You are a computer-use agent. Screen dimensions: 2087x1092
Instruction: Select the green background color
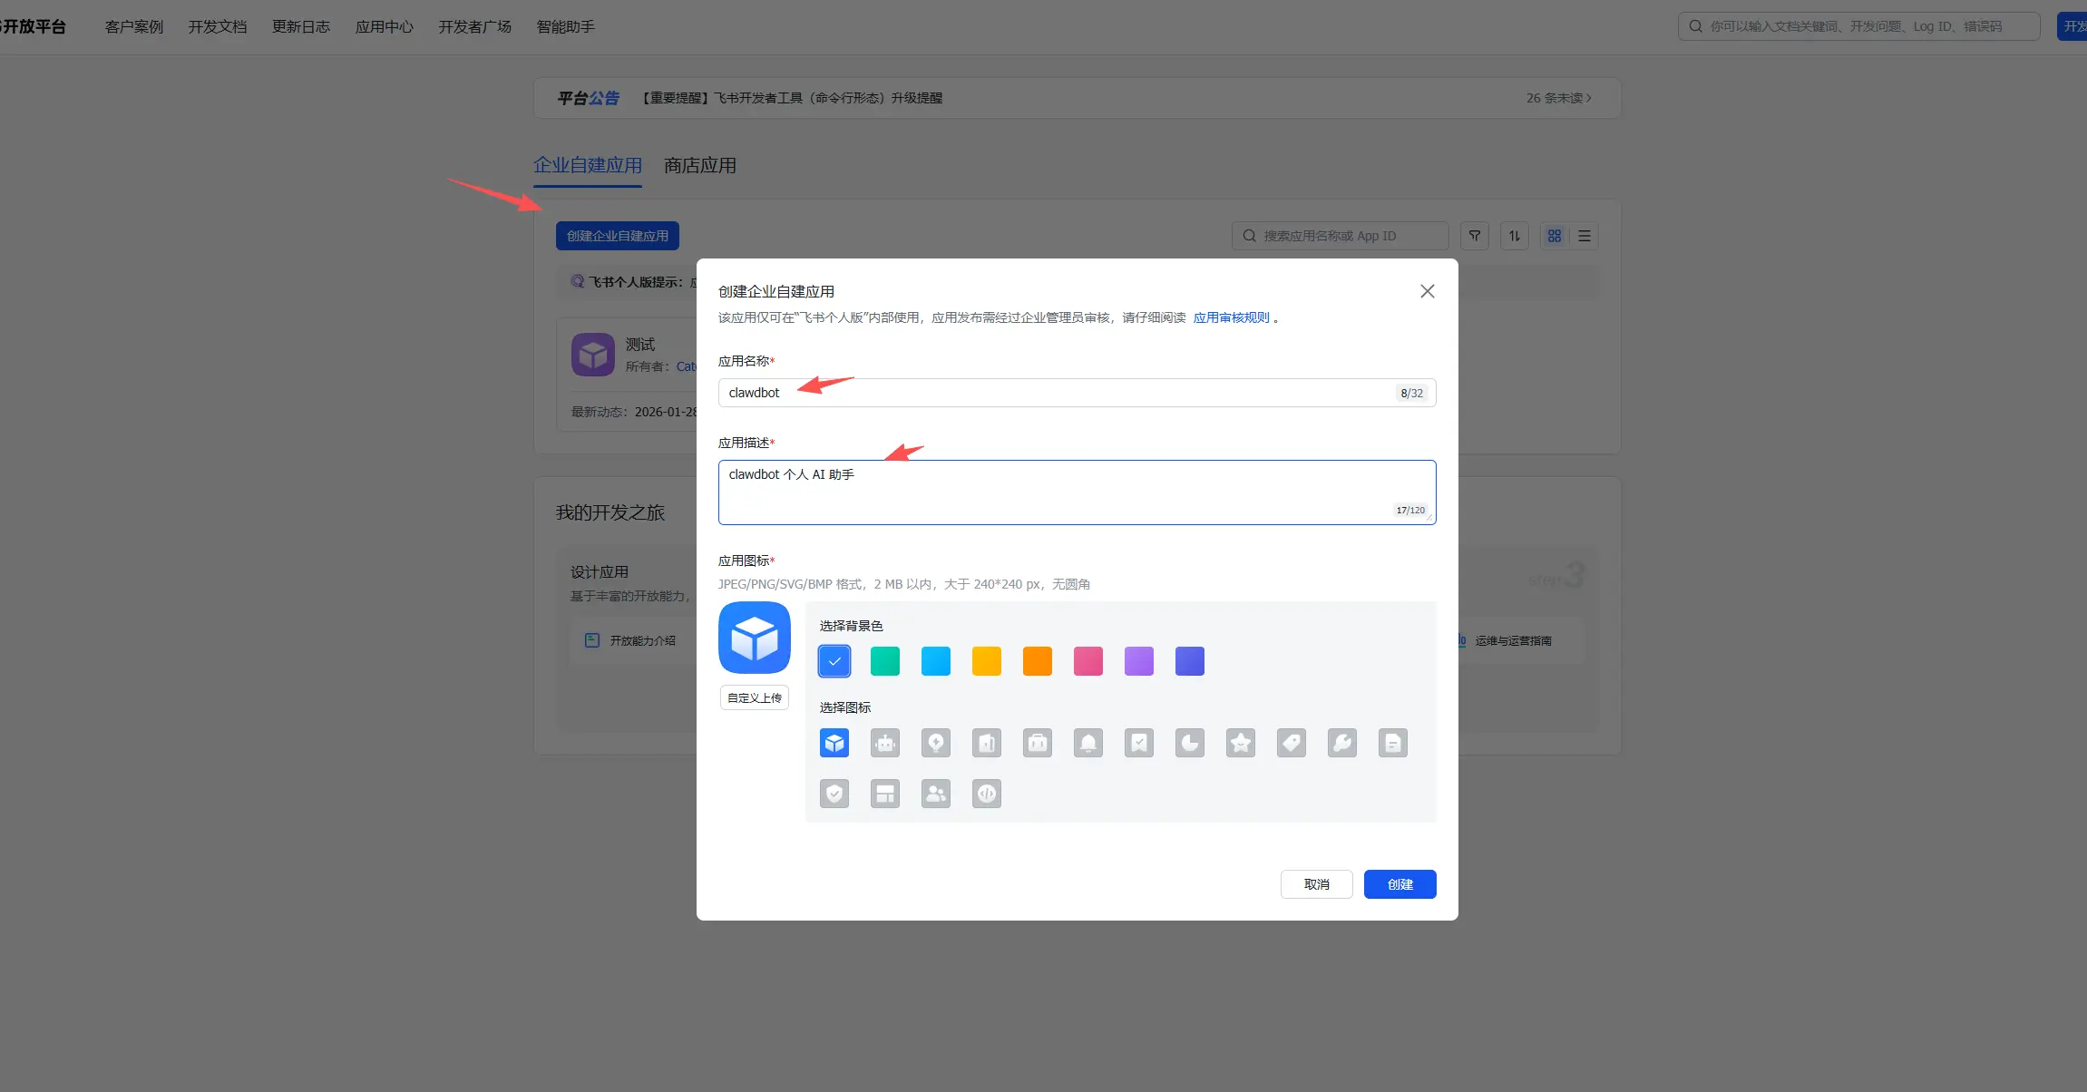[885, 661]
